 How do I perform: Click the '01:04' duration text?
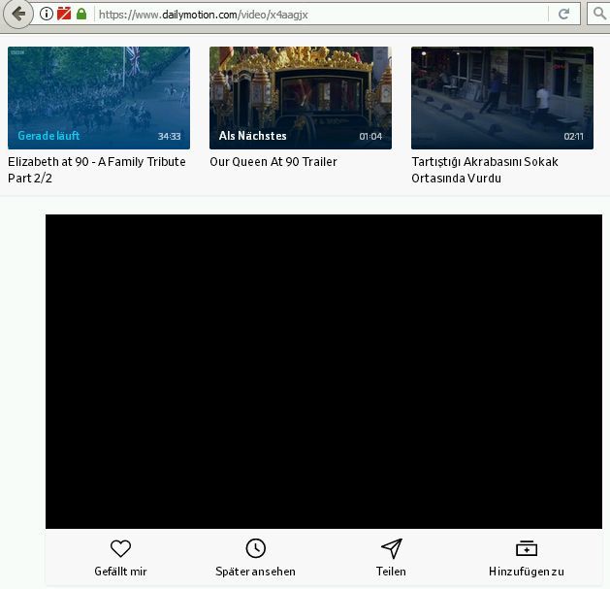pos(370,136)
